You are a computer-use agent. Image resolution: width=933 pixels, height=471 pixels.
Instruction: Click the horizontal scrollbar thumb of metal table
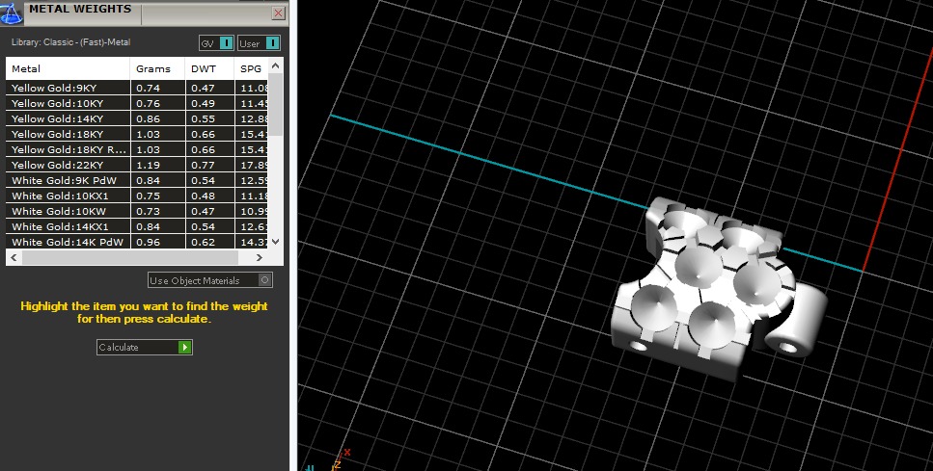[x=130, y=257]
